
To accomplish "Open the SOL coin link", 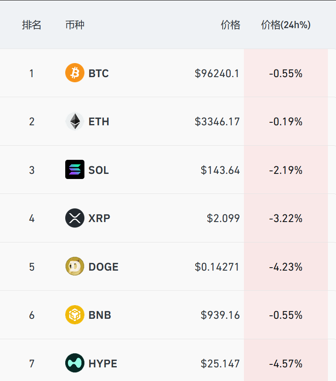I will point(98,170).
